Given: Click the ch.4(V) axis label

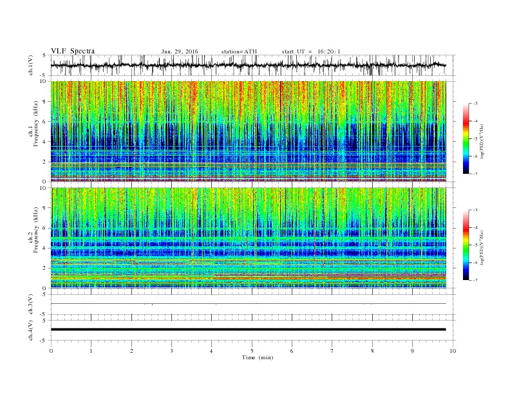Looking at the screenshot, I should coord(31,331).
